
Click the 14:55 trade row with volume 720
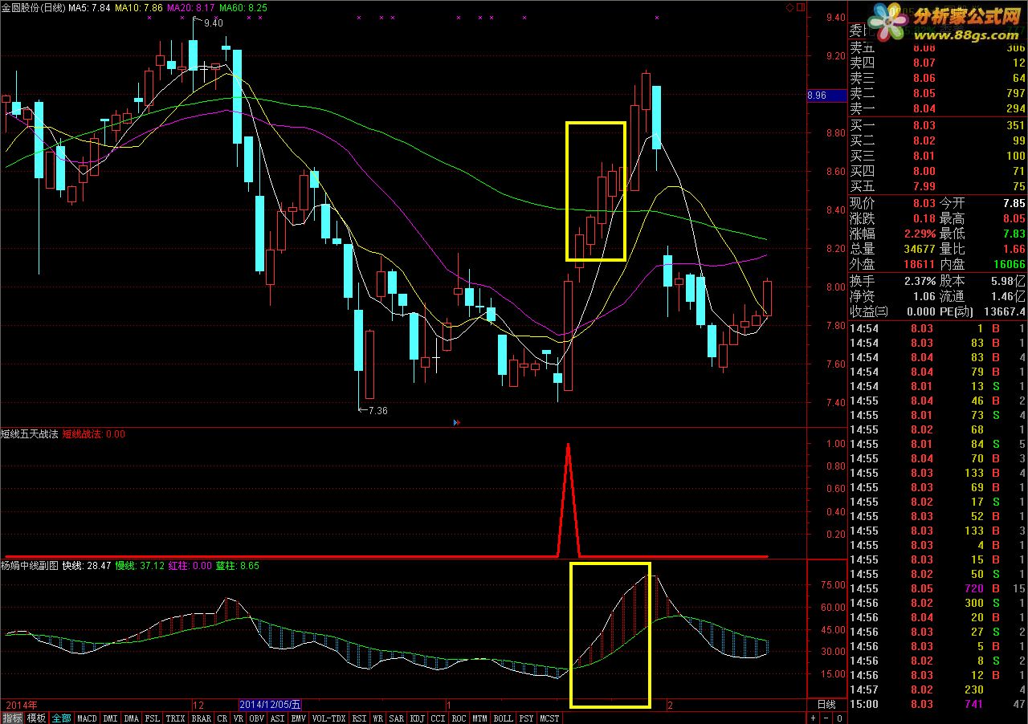pos(938,588)
